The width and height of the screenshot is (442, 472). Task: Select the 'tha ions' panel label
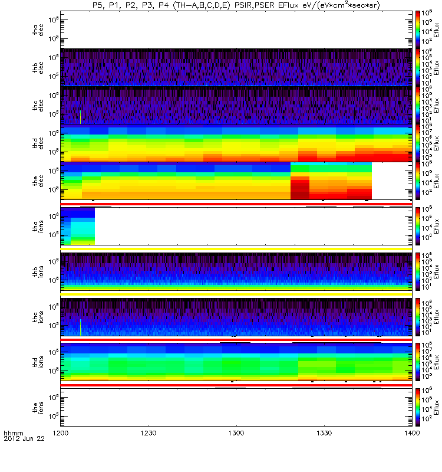(x=38, y=226)
